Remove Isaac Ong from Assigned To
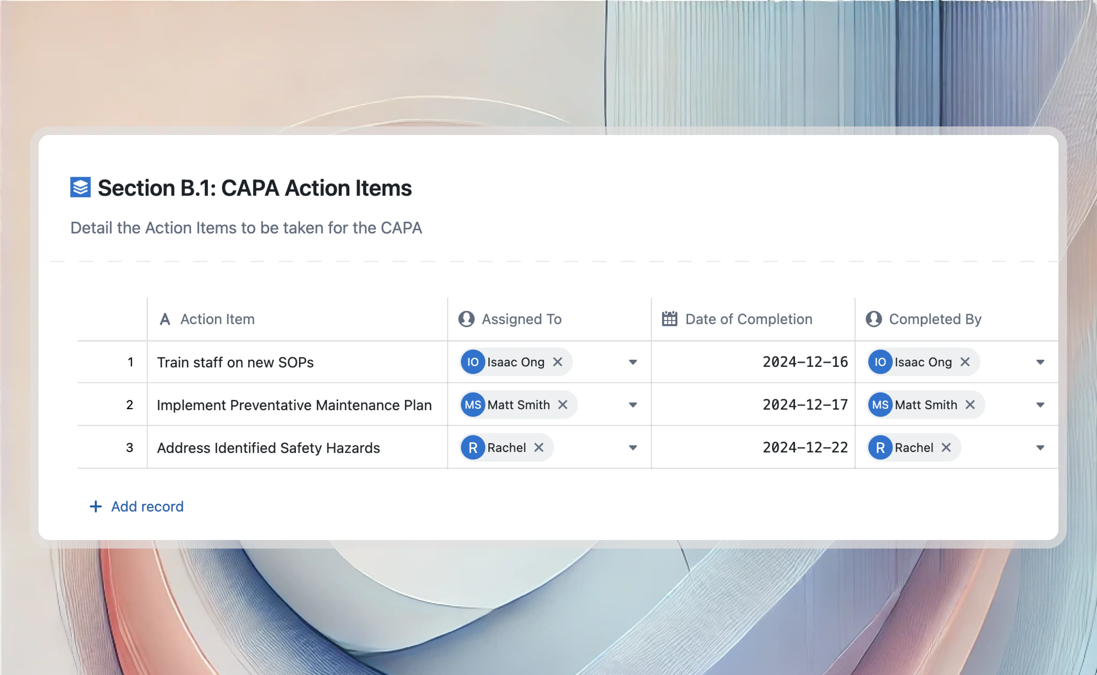 tap(558, 362)
